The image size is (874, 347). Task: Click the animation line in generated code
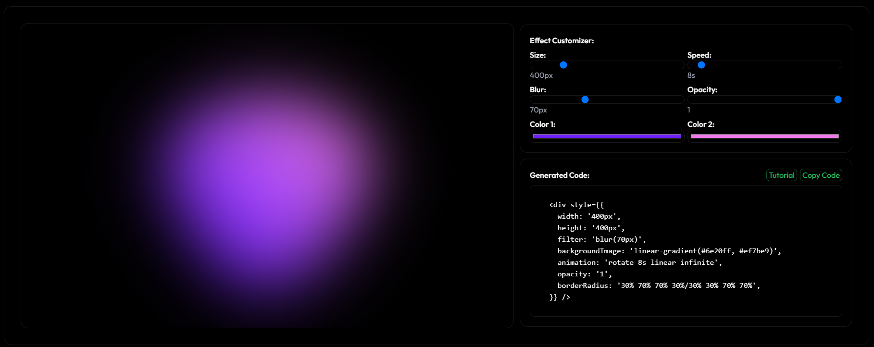[639, 262]
